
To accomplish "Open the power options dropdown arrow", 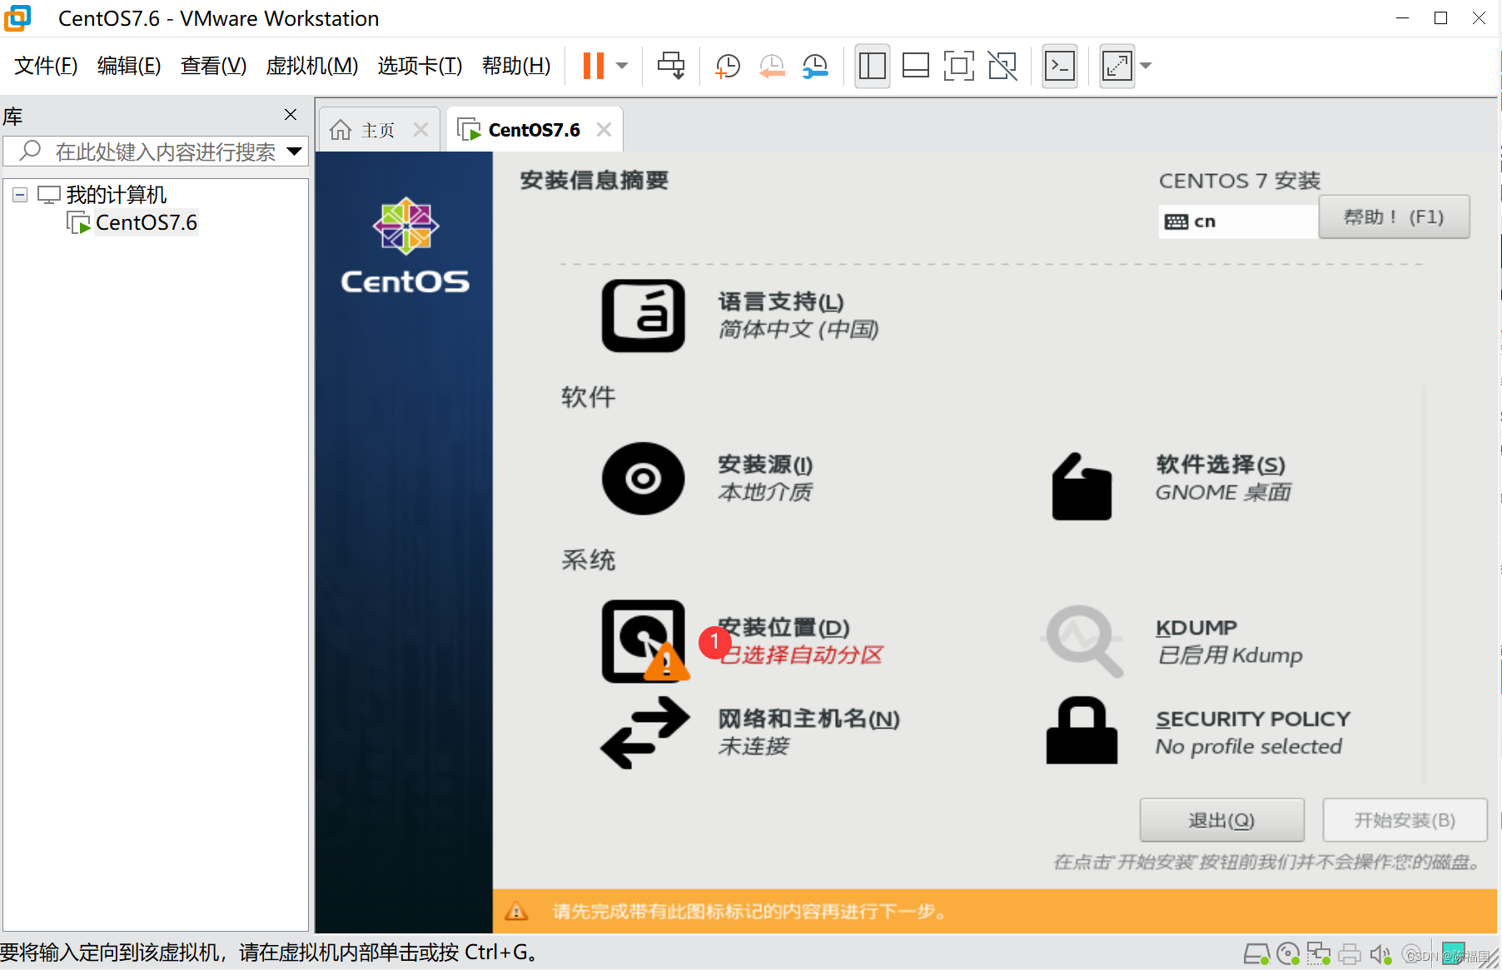I will coord(622,66).
